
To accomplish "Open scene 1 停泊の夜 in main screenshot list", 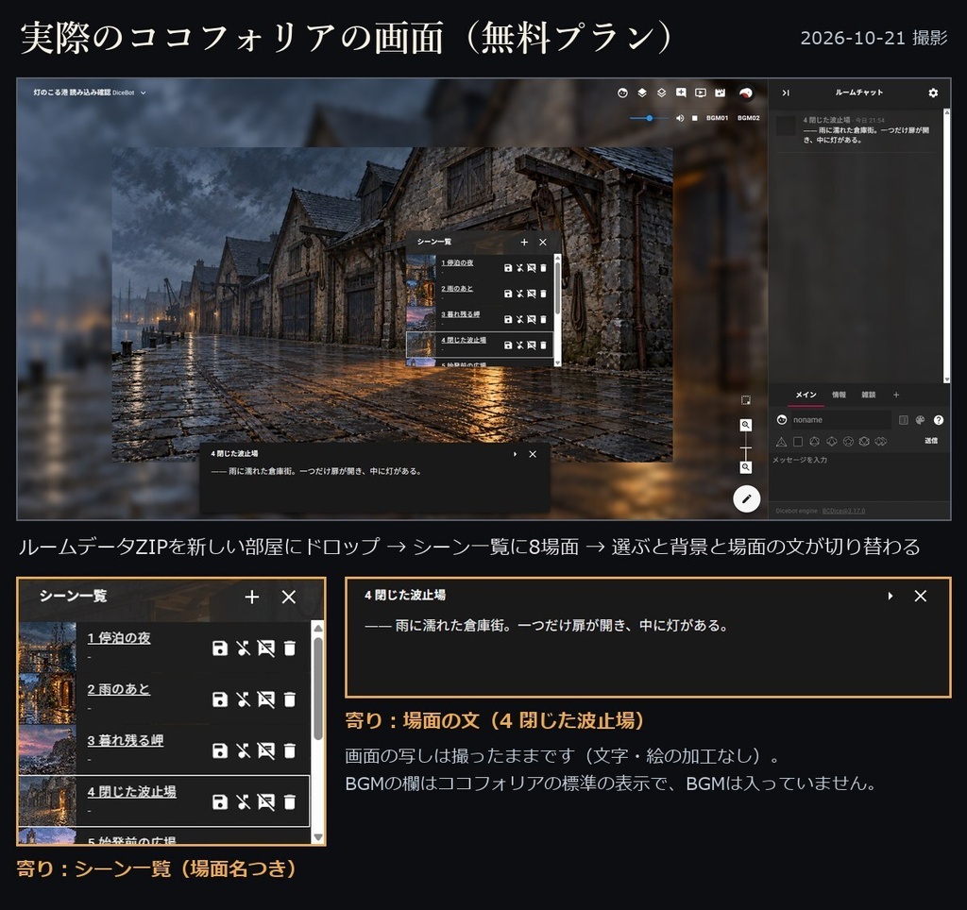I will coord(457,263).
